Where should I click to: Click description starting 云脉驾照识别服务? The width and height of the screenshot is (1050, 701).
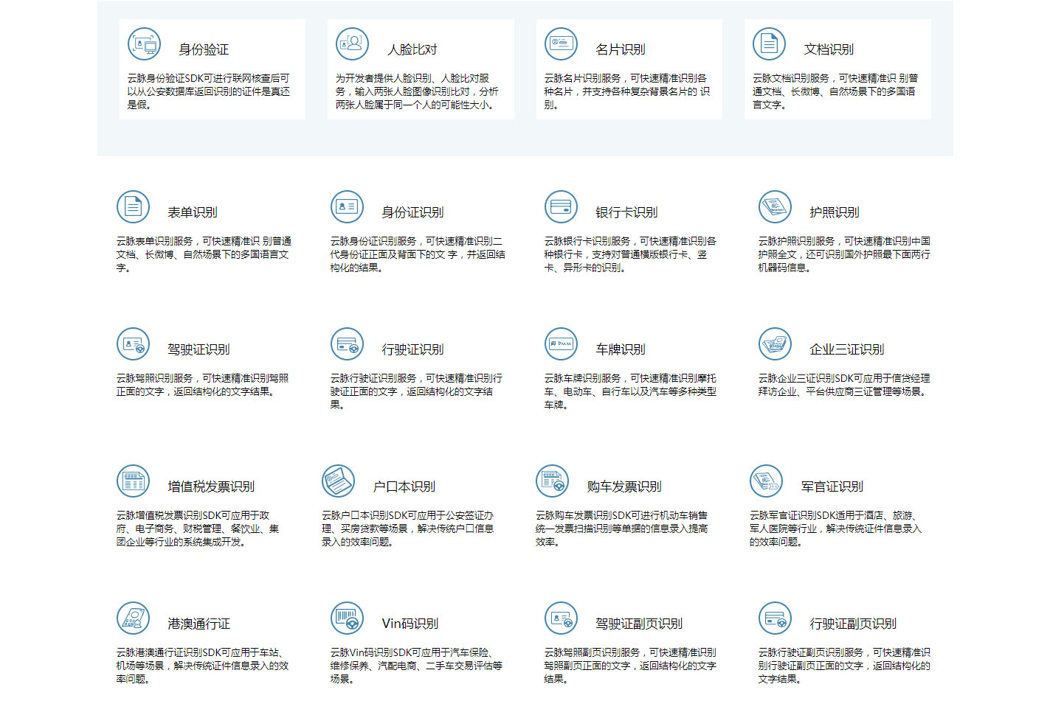(202, 385)
